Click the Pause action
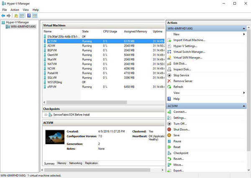Screen dimensions: 251x178 click(x=177, y=141)
